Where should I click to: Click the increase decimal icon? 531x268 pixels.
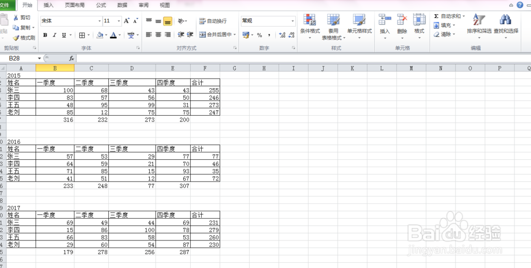(x=282, y=35)
